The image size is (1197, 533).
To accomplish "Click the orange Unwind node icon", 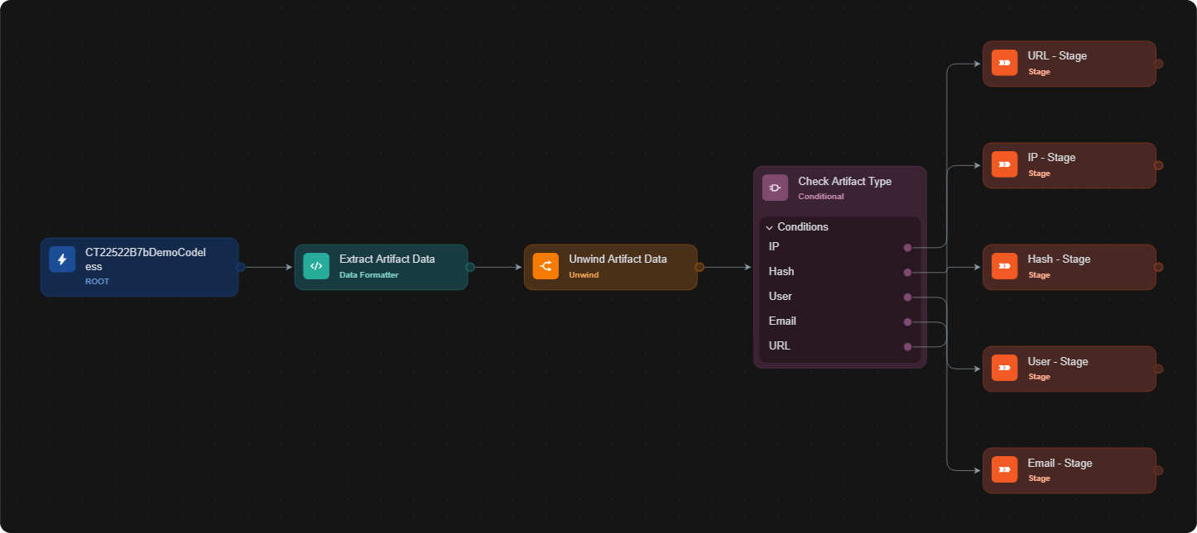I will tap(546, 266).
